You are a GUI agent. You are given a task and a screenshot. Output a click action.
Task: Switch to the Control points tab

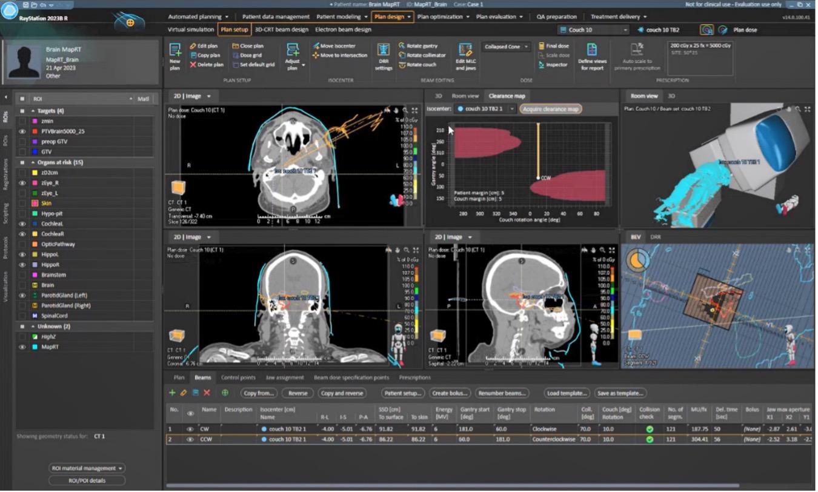pos(238,377)
